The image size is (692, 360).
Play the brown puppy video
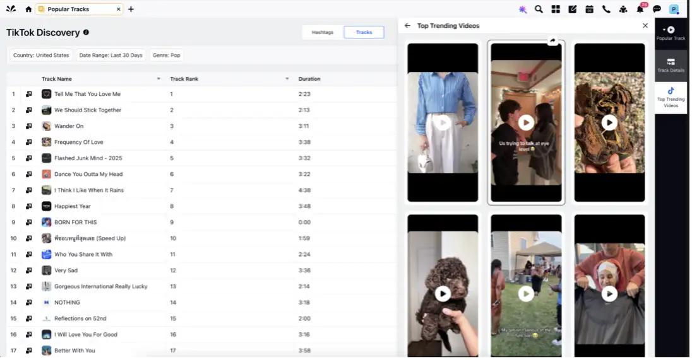[x=443, y=293]
